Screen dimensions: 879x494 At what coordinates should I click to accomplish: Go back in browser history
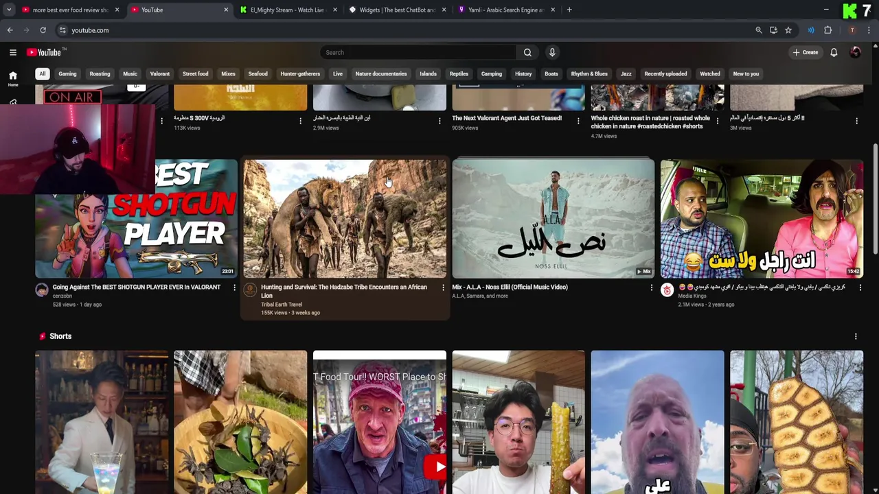10,30
